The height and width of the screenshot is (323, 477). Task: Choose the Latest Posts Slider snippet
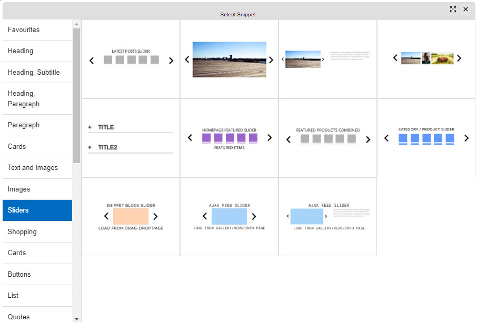point(131,59)
